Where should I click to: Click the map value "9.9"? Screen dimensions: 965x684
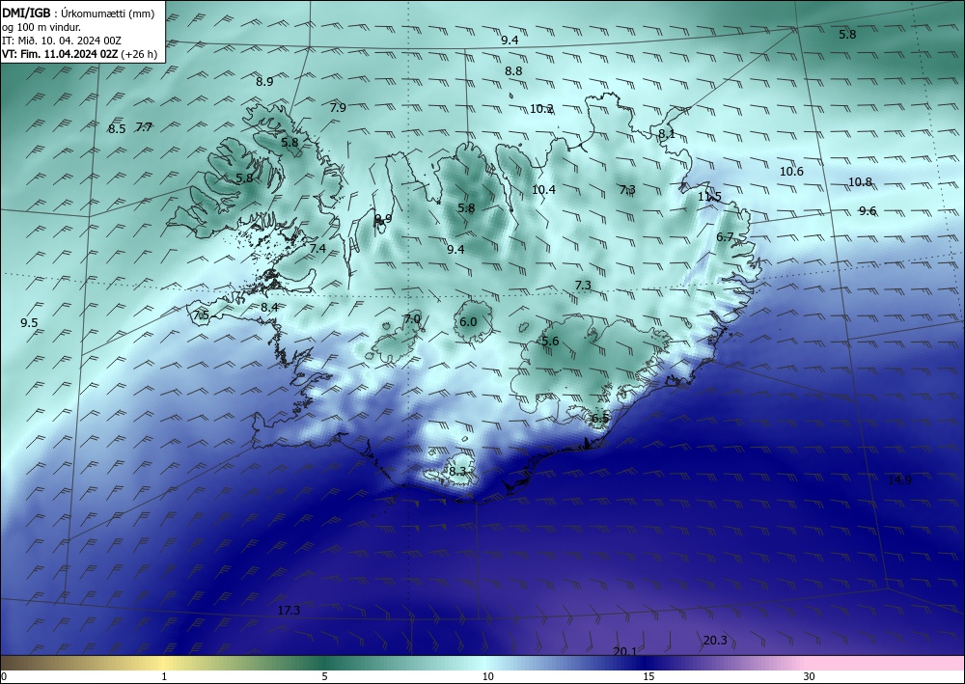(x=383, y=218)
